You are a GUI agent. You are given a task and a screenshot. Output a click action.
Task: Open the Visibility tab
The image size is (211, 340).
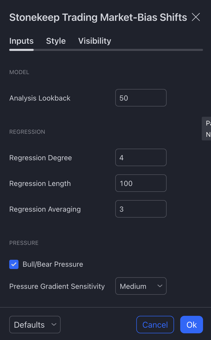pyautogui.click(x=94, y=41)
